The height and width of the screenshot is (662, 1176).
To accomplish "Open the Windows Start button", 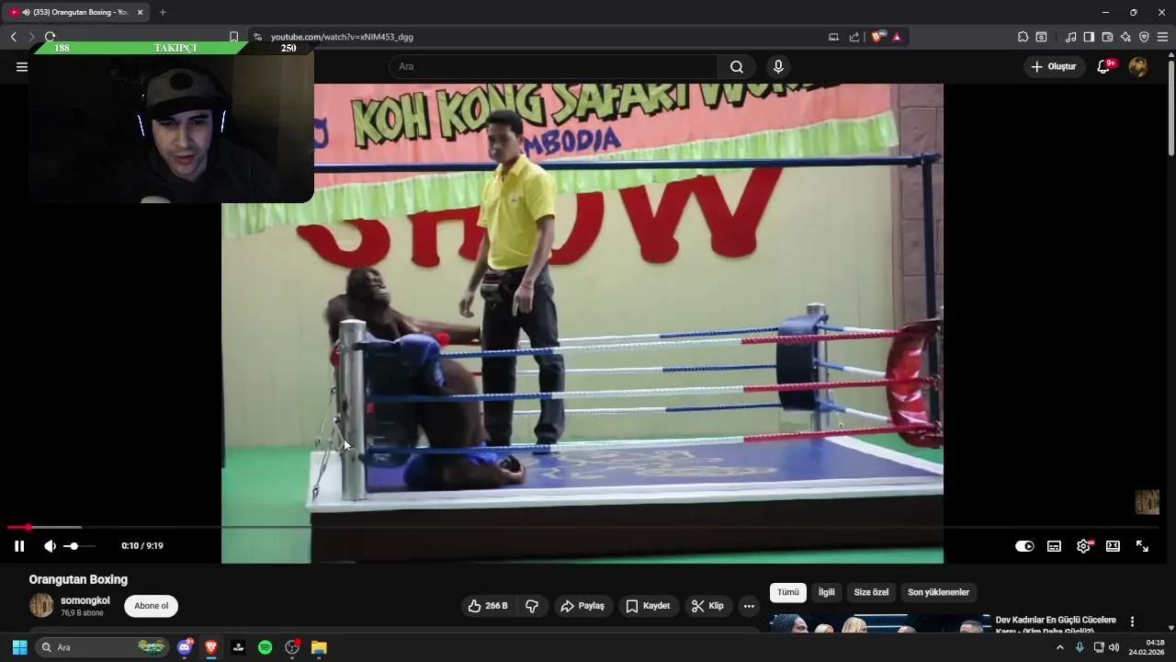I will point(19,647).
